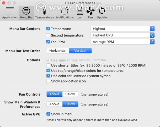Open the Notifications bell icon
The image size is (160, 127).
[65, 11]
